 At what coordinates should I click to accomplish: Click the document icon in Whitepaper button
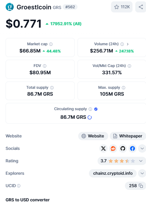pos(115,136)
